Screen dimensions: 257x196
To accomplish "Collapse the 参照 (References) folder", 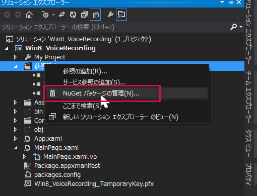I will (16, 66).
